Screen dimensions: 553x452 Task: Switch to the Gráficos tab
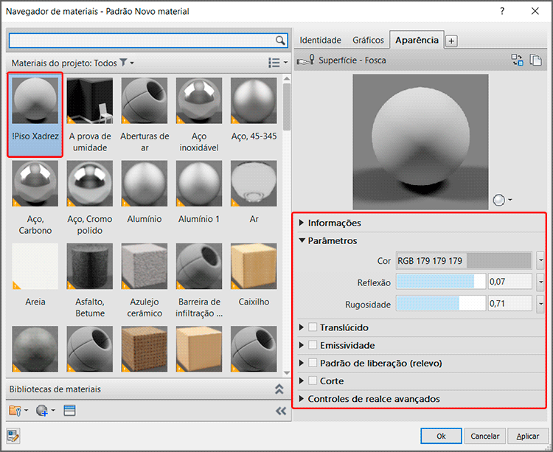[x=368, y=41]
